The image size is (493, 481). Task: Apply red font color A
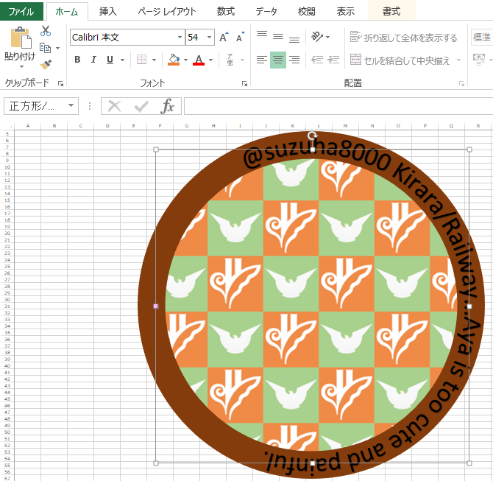[x=199, y=59]
